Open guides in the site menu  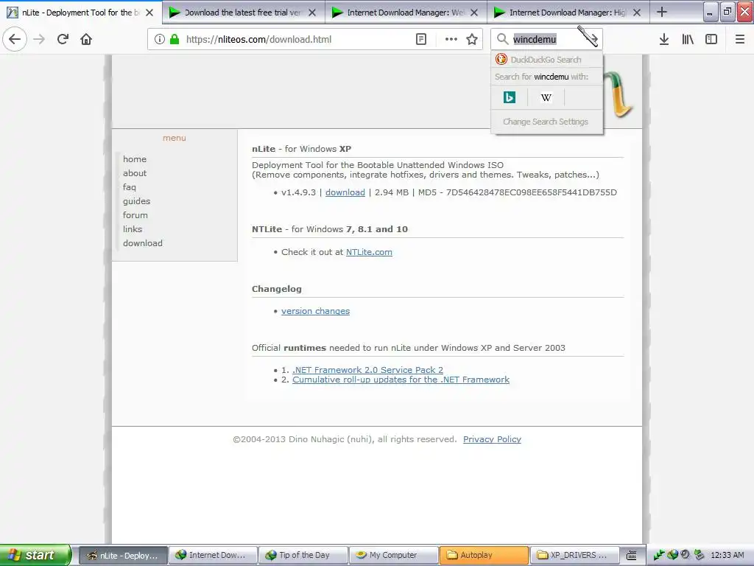[136, 201]
